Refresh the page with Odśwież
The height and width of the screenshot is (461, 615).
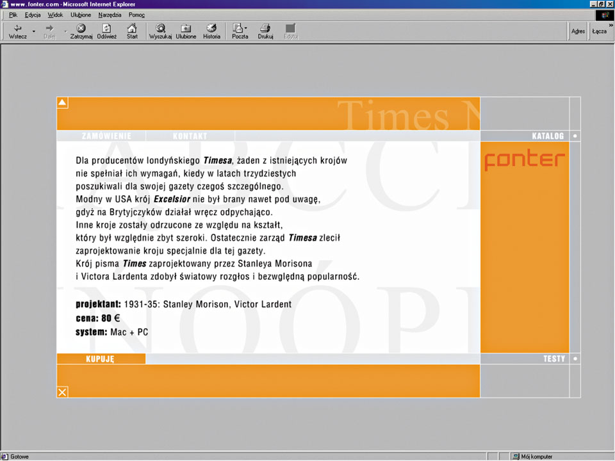(x=107, y=31)
